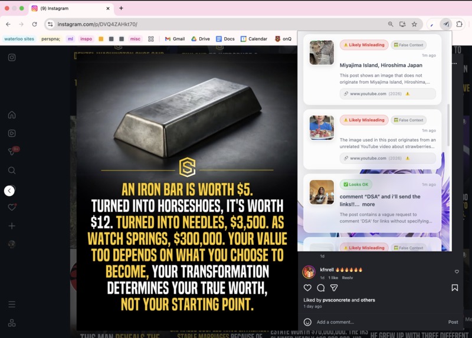Screen dimensions: 472x338
Task: Open the emoji picker beside Add a comment
Action: pos(307,322)
